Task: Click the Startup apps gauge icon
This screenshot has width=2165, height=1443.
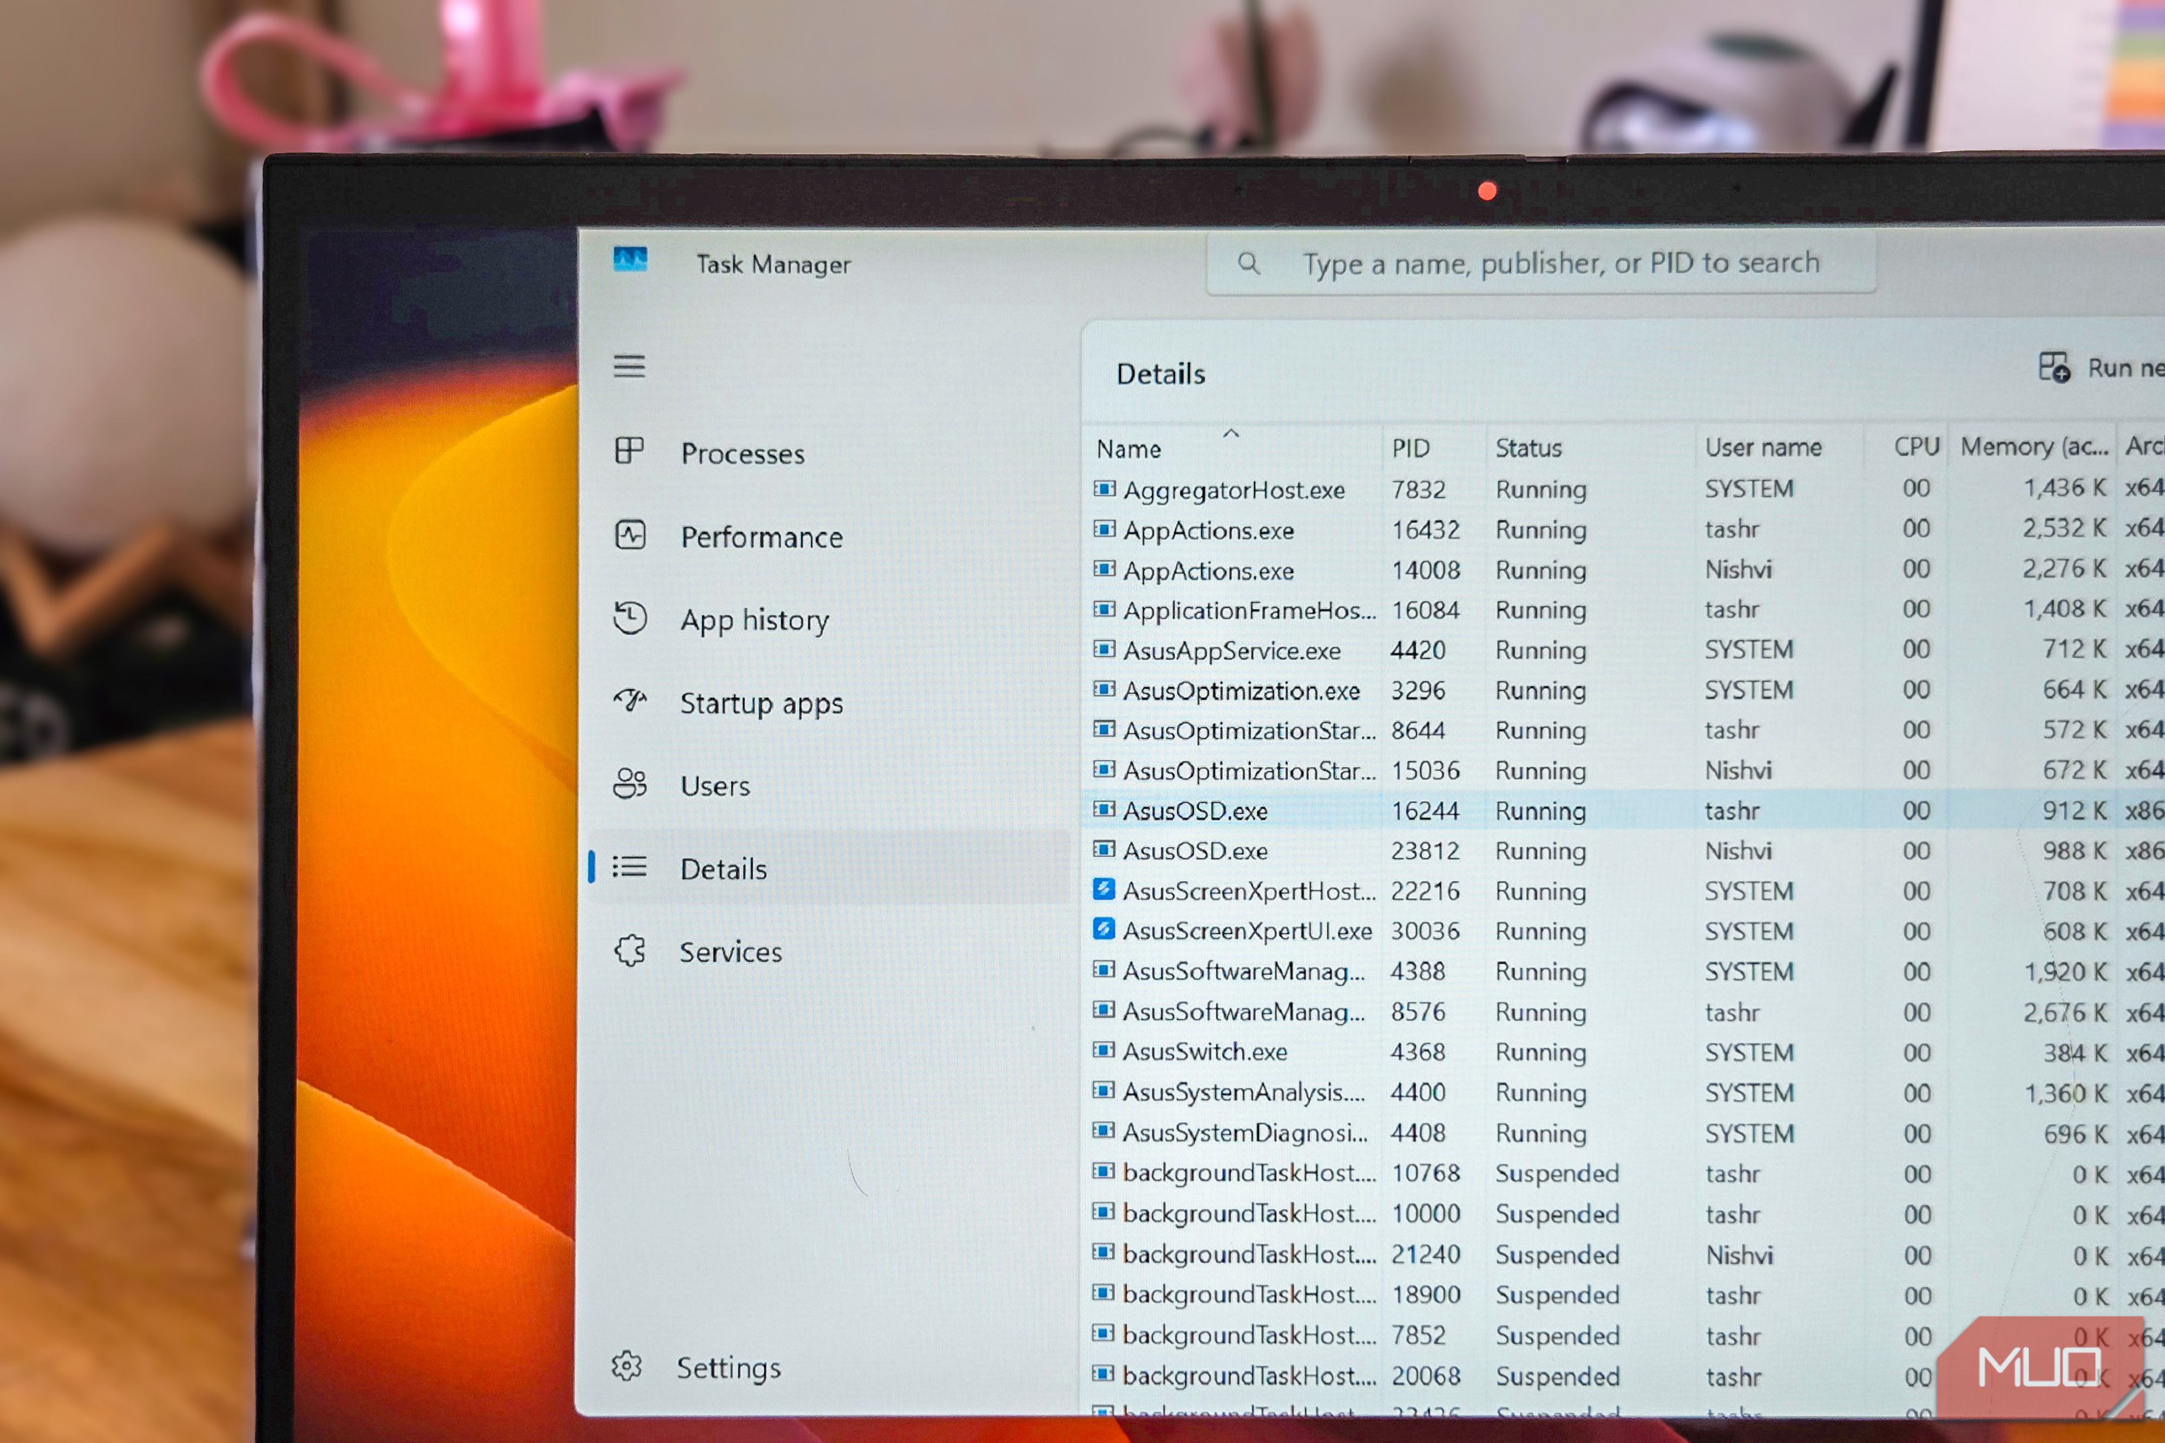Action: (630, 701)
